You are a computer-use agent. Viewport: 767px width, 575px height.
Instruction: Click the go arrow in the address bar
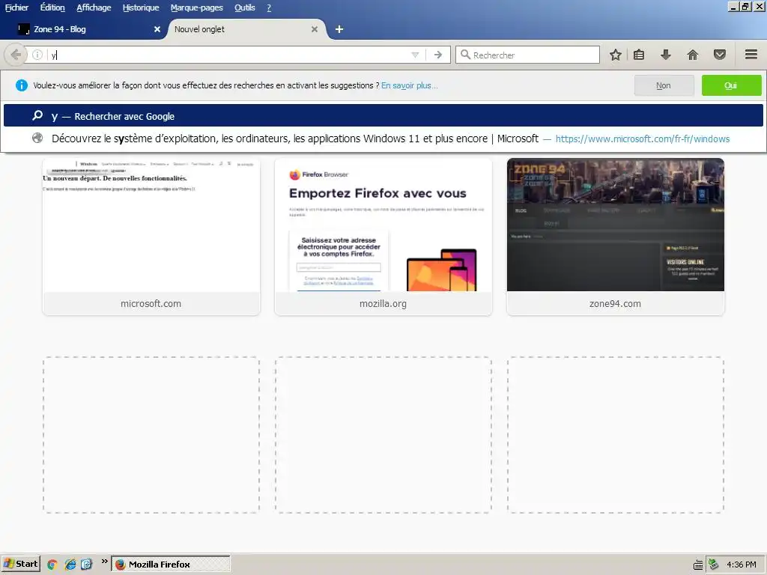tap(437, 55)
